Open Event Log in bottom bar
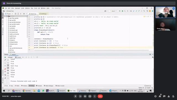The image size is (177, 100). coord(148,86)
